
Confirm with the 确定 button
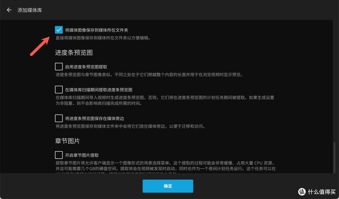168,186
